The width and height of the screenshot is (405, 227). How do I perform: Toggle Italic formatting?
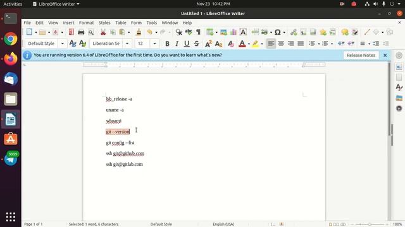pyautogui.click(x=177, y=44)
